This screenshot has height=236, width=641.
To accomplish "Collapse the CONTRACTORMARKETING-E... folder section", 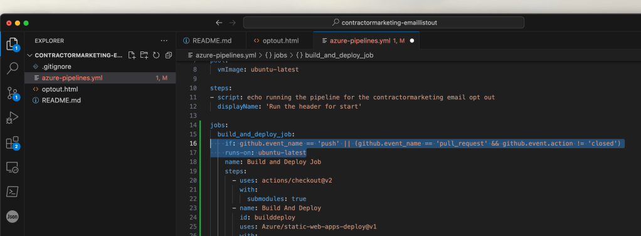I will click(75, 55).
